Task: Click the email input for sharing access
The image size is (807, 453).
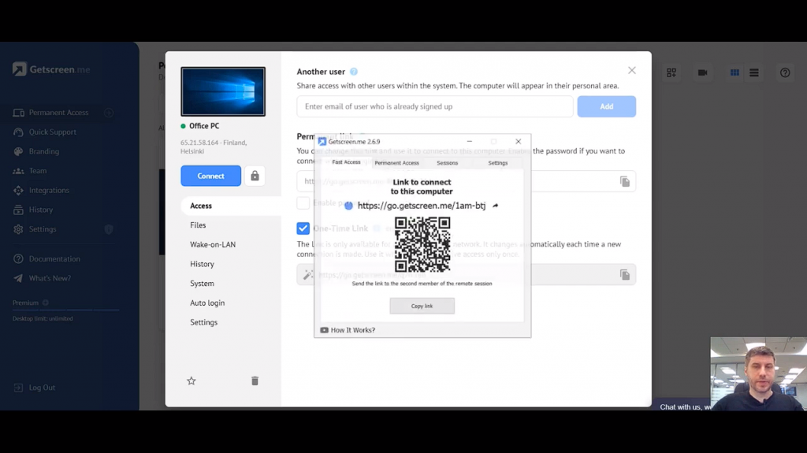Action: tap(435, 106)
